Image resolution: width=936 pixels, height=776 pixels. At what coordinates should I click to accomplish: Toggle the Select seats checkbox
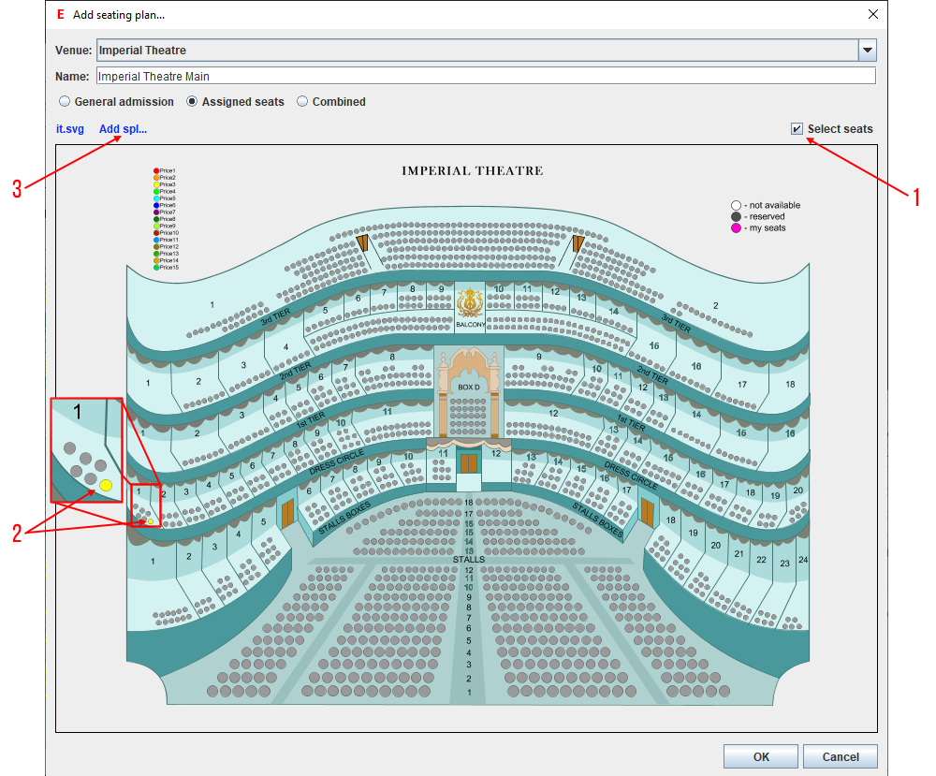(797, 129)
